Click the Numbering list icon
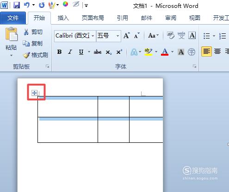This screenshot has height=192, width=229. click(223, 36)
